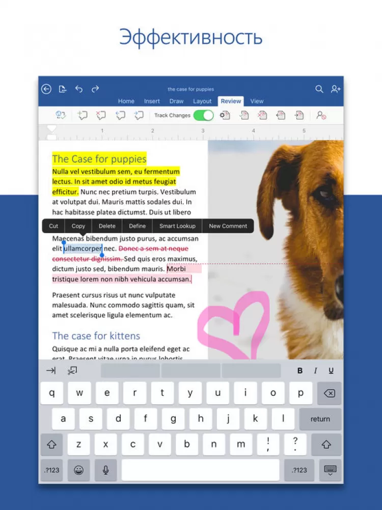Tap the Tab key icon on keyboard bar
The width and height of the screenshot is (382, 510).
coord(51,370)
